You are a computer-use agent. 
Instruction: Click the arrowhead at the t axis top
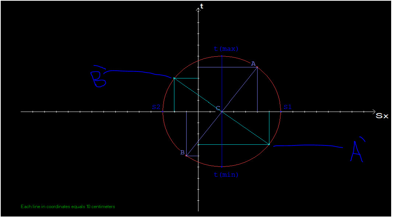coord(198,10)
